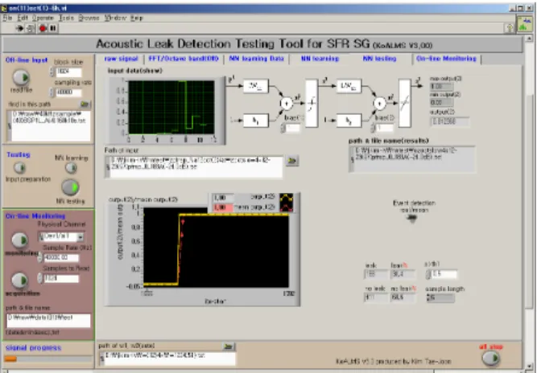The width and height of the screenshot is (537, 373).
Task: Click yellow output(2) plot legend icon
Action: (287, 198)
